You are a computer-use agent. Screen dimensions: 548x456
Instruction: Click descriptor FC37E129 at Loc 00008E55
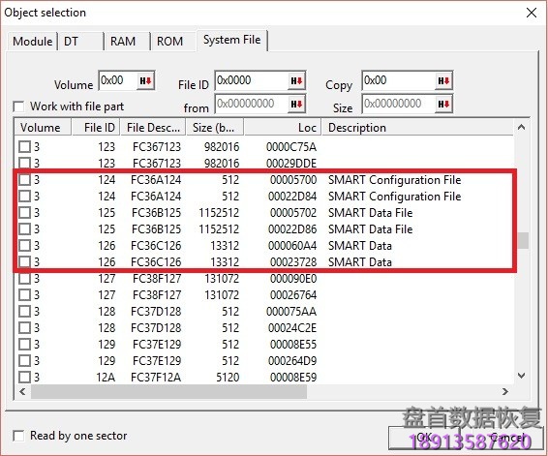point(157,345)
